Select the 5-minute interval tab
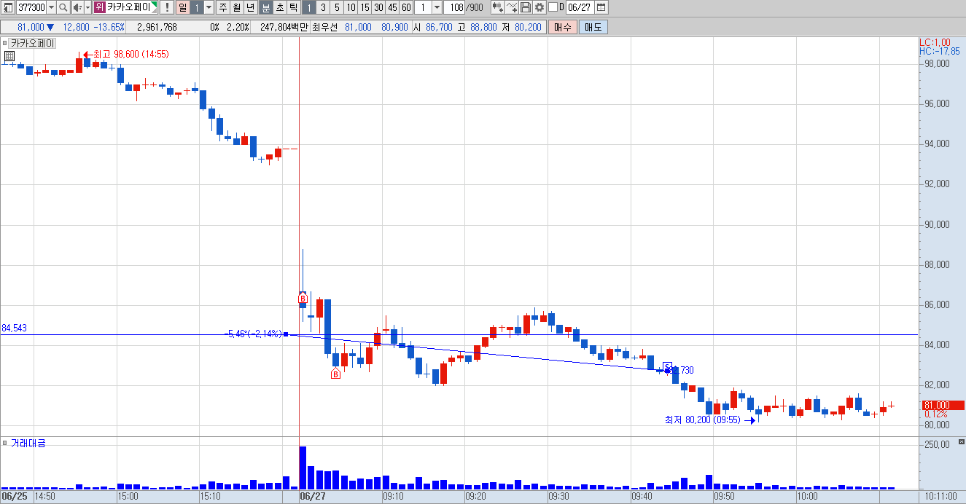 pyautogui.click(x=337, y=7)
